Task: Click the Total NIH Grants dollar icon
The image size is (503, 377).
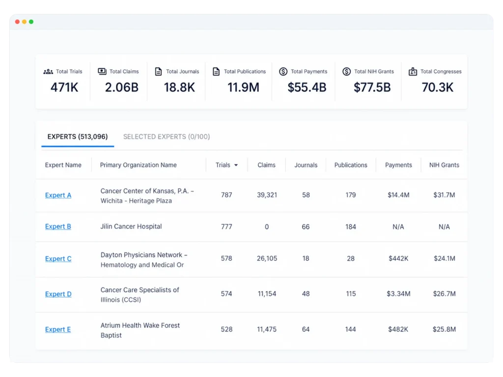Action: coord(346,72)
